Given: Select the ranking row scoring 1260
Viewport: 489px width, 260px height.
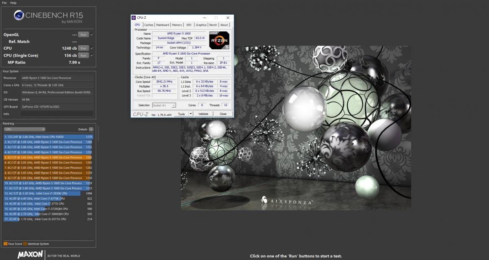Looking at the screenshot, I should click(x=48, y=142).
